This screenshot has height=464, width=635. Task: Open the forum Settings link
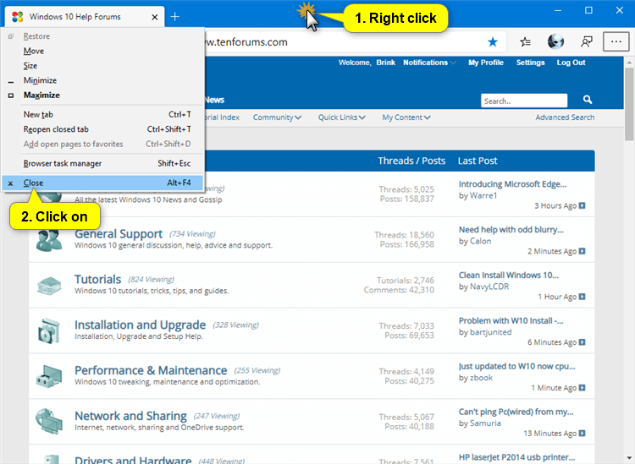[530, 63]
